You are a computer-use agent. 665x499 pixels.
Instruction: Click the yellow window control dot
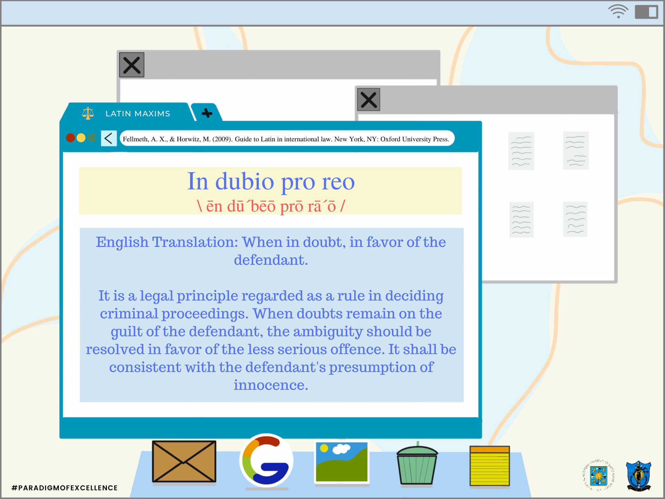[81, 138]
